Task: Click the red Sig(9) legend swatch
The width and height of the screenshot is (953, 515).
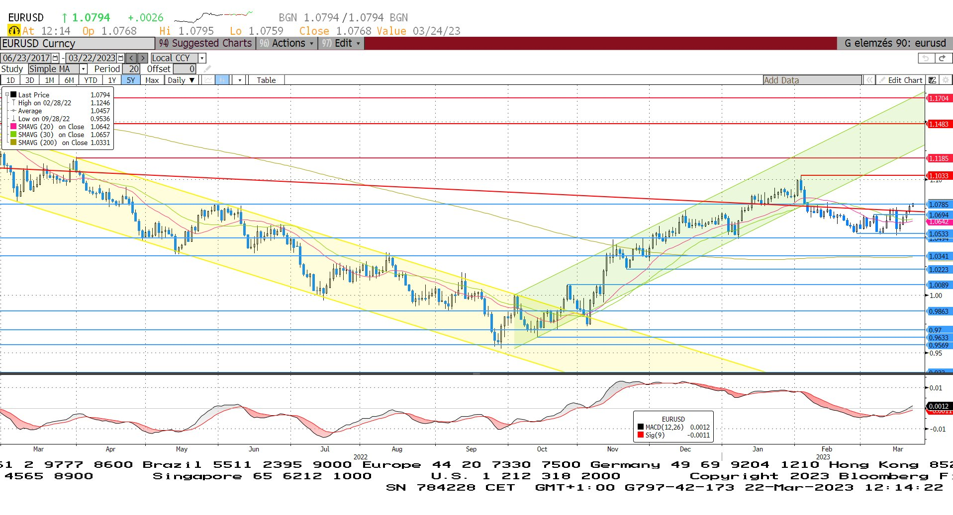Action: pos(641,435)
